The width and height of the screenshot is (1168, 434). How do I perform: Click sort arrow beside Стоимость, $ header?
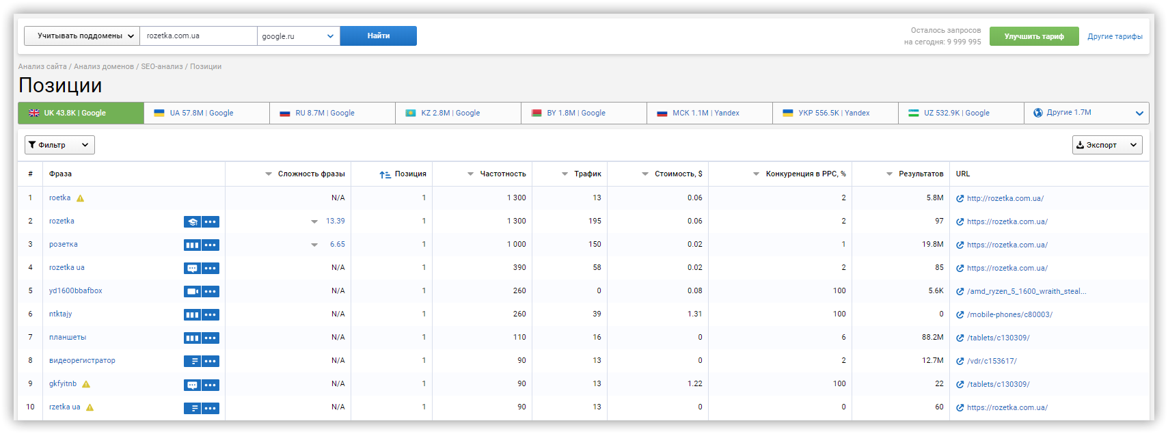pos(645,174)
